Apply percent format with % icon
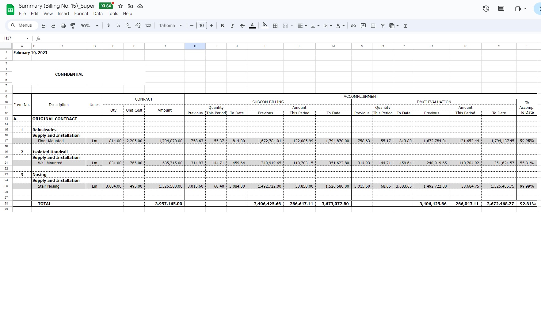541x309 pixels. click(x=118, y=25)
